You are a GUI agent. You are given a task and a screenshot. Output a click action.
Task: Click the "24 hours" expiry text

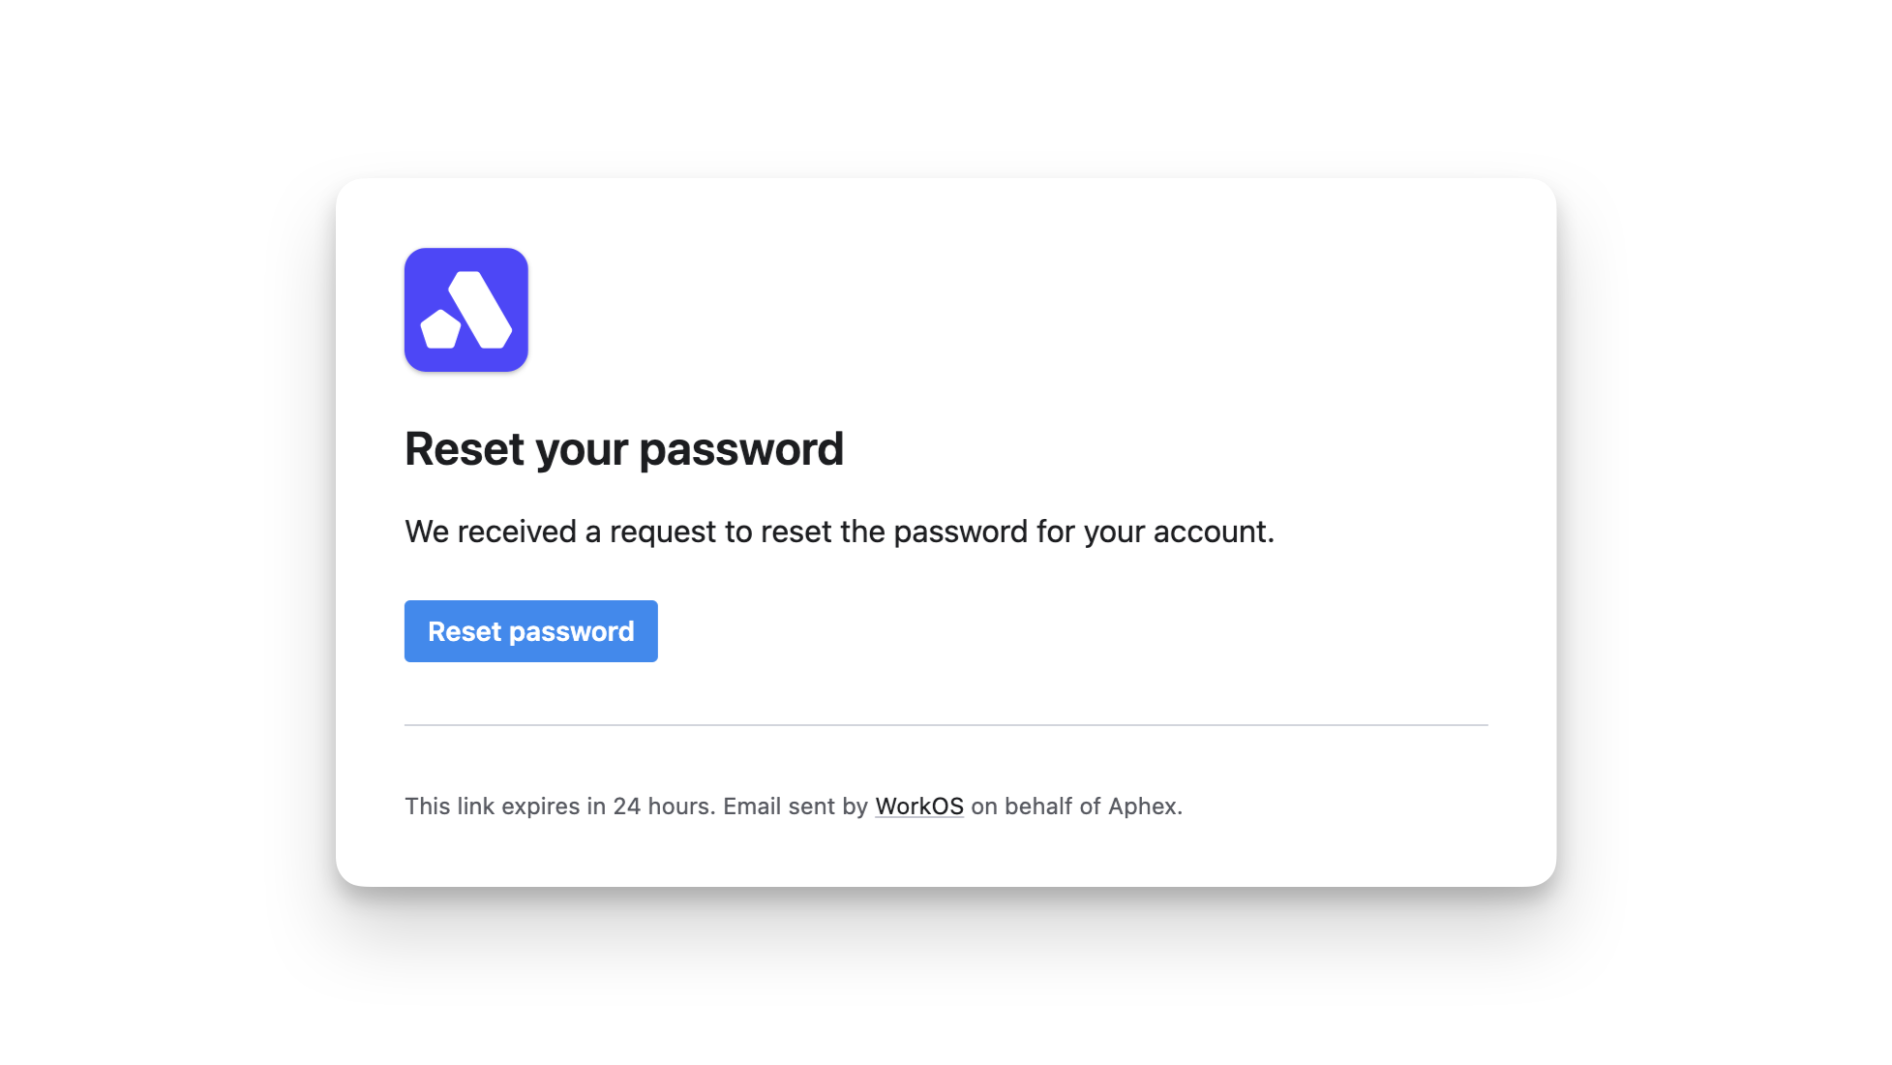click(663, 806)
